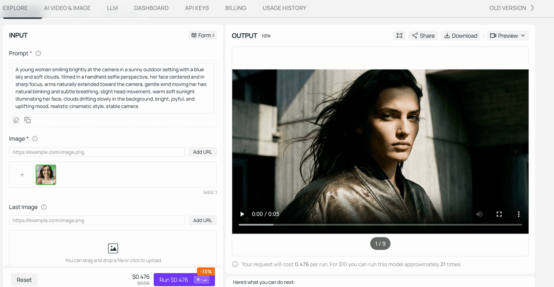Click the plus tile to add image

(22, 175)
